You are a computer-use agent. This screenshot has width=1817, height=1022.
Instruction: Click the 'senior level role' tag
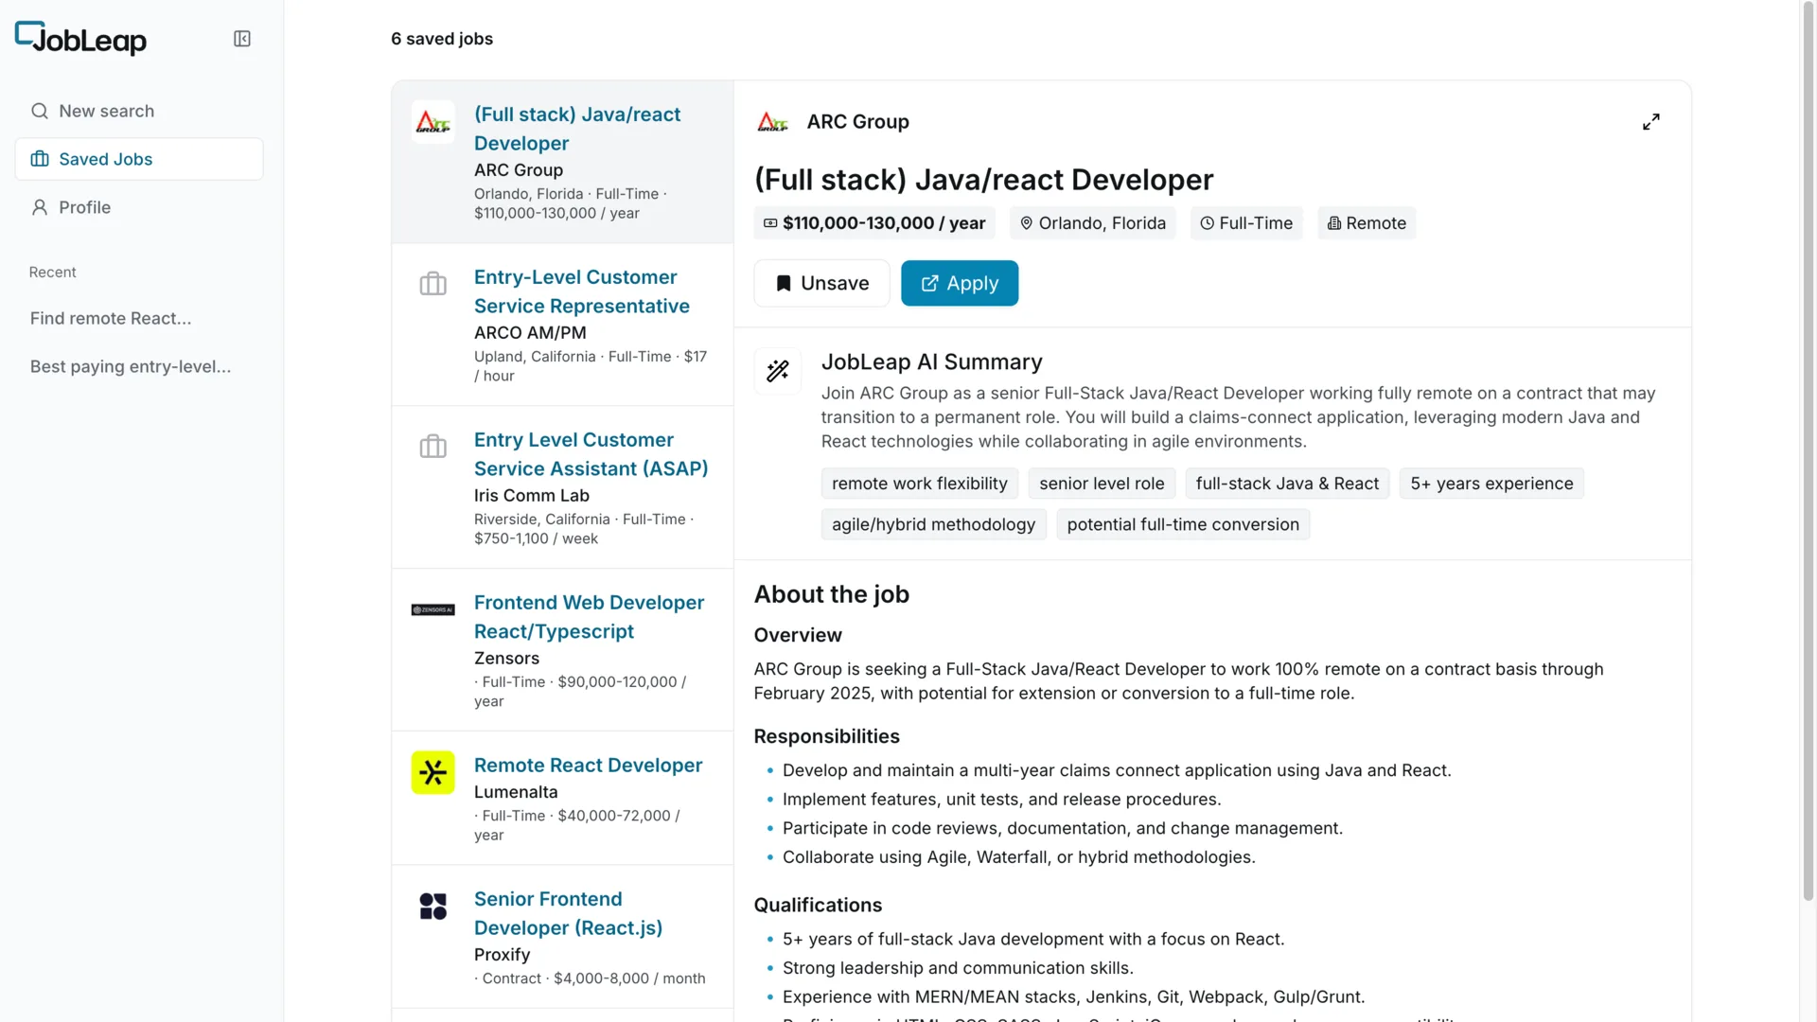click(1102, 484)
